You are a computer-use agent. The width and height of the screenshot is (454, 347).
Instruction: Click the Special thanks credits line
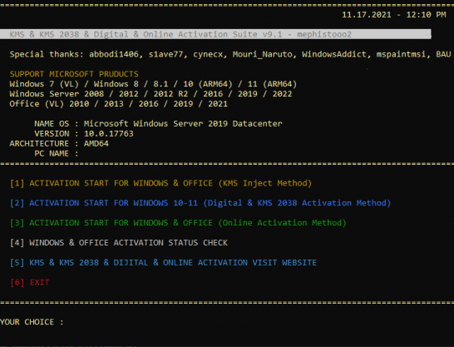click(230, 54)
